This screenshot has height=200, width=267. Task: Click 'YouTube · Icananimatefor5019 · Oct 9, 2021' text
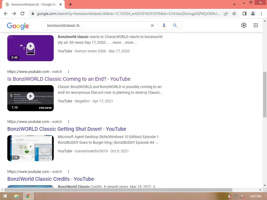coord(93,151)
